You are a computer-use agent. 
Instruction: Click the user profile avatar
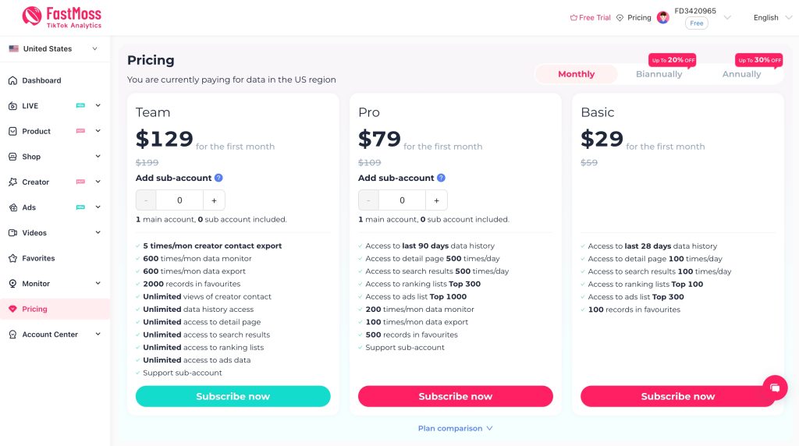point(663,17)
